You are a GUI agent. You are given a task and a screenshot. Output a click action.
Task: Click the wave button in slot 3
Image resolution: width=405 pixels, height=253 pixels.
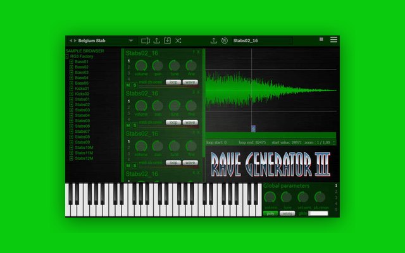click(190, 163)
